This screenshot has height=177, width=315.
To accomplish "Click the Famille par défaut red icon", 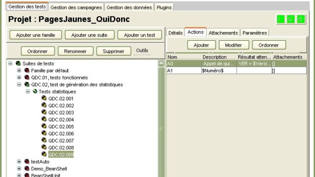I will [x=27, y=70].
